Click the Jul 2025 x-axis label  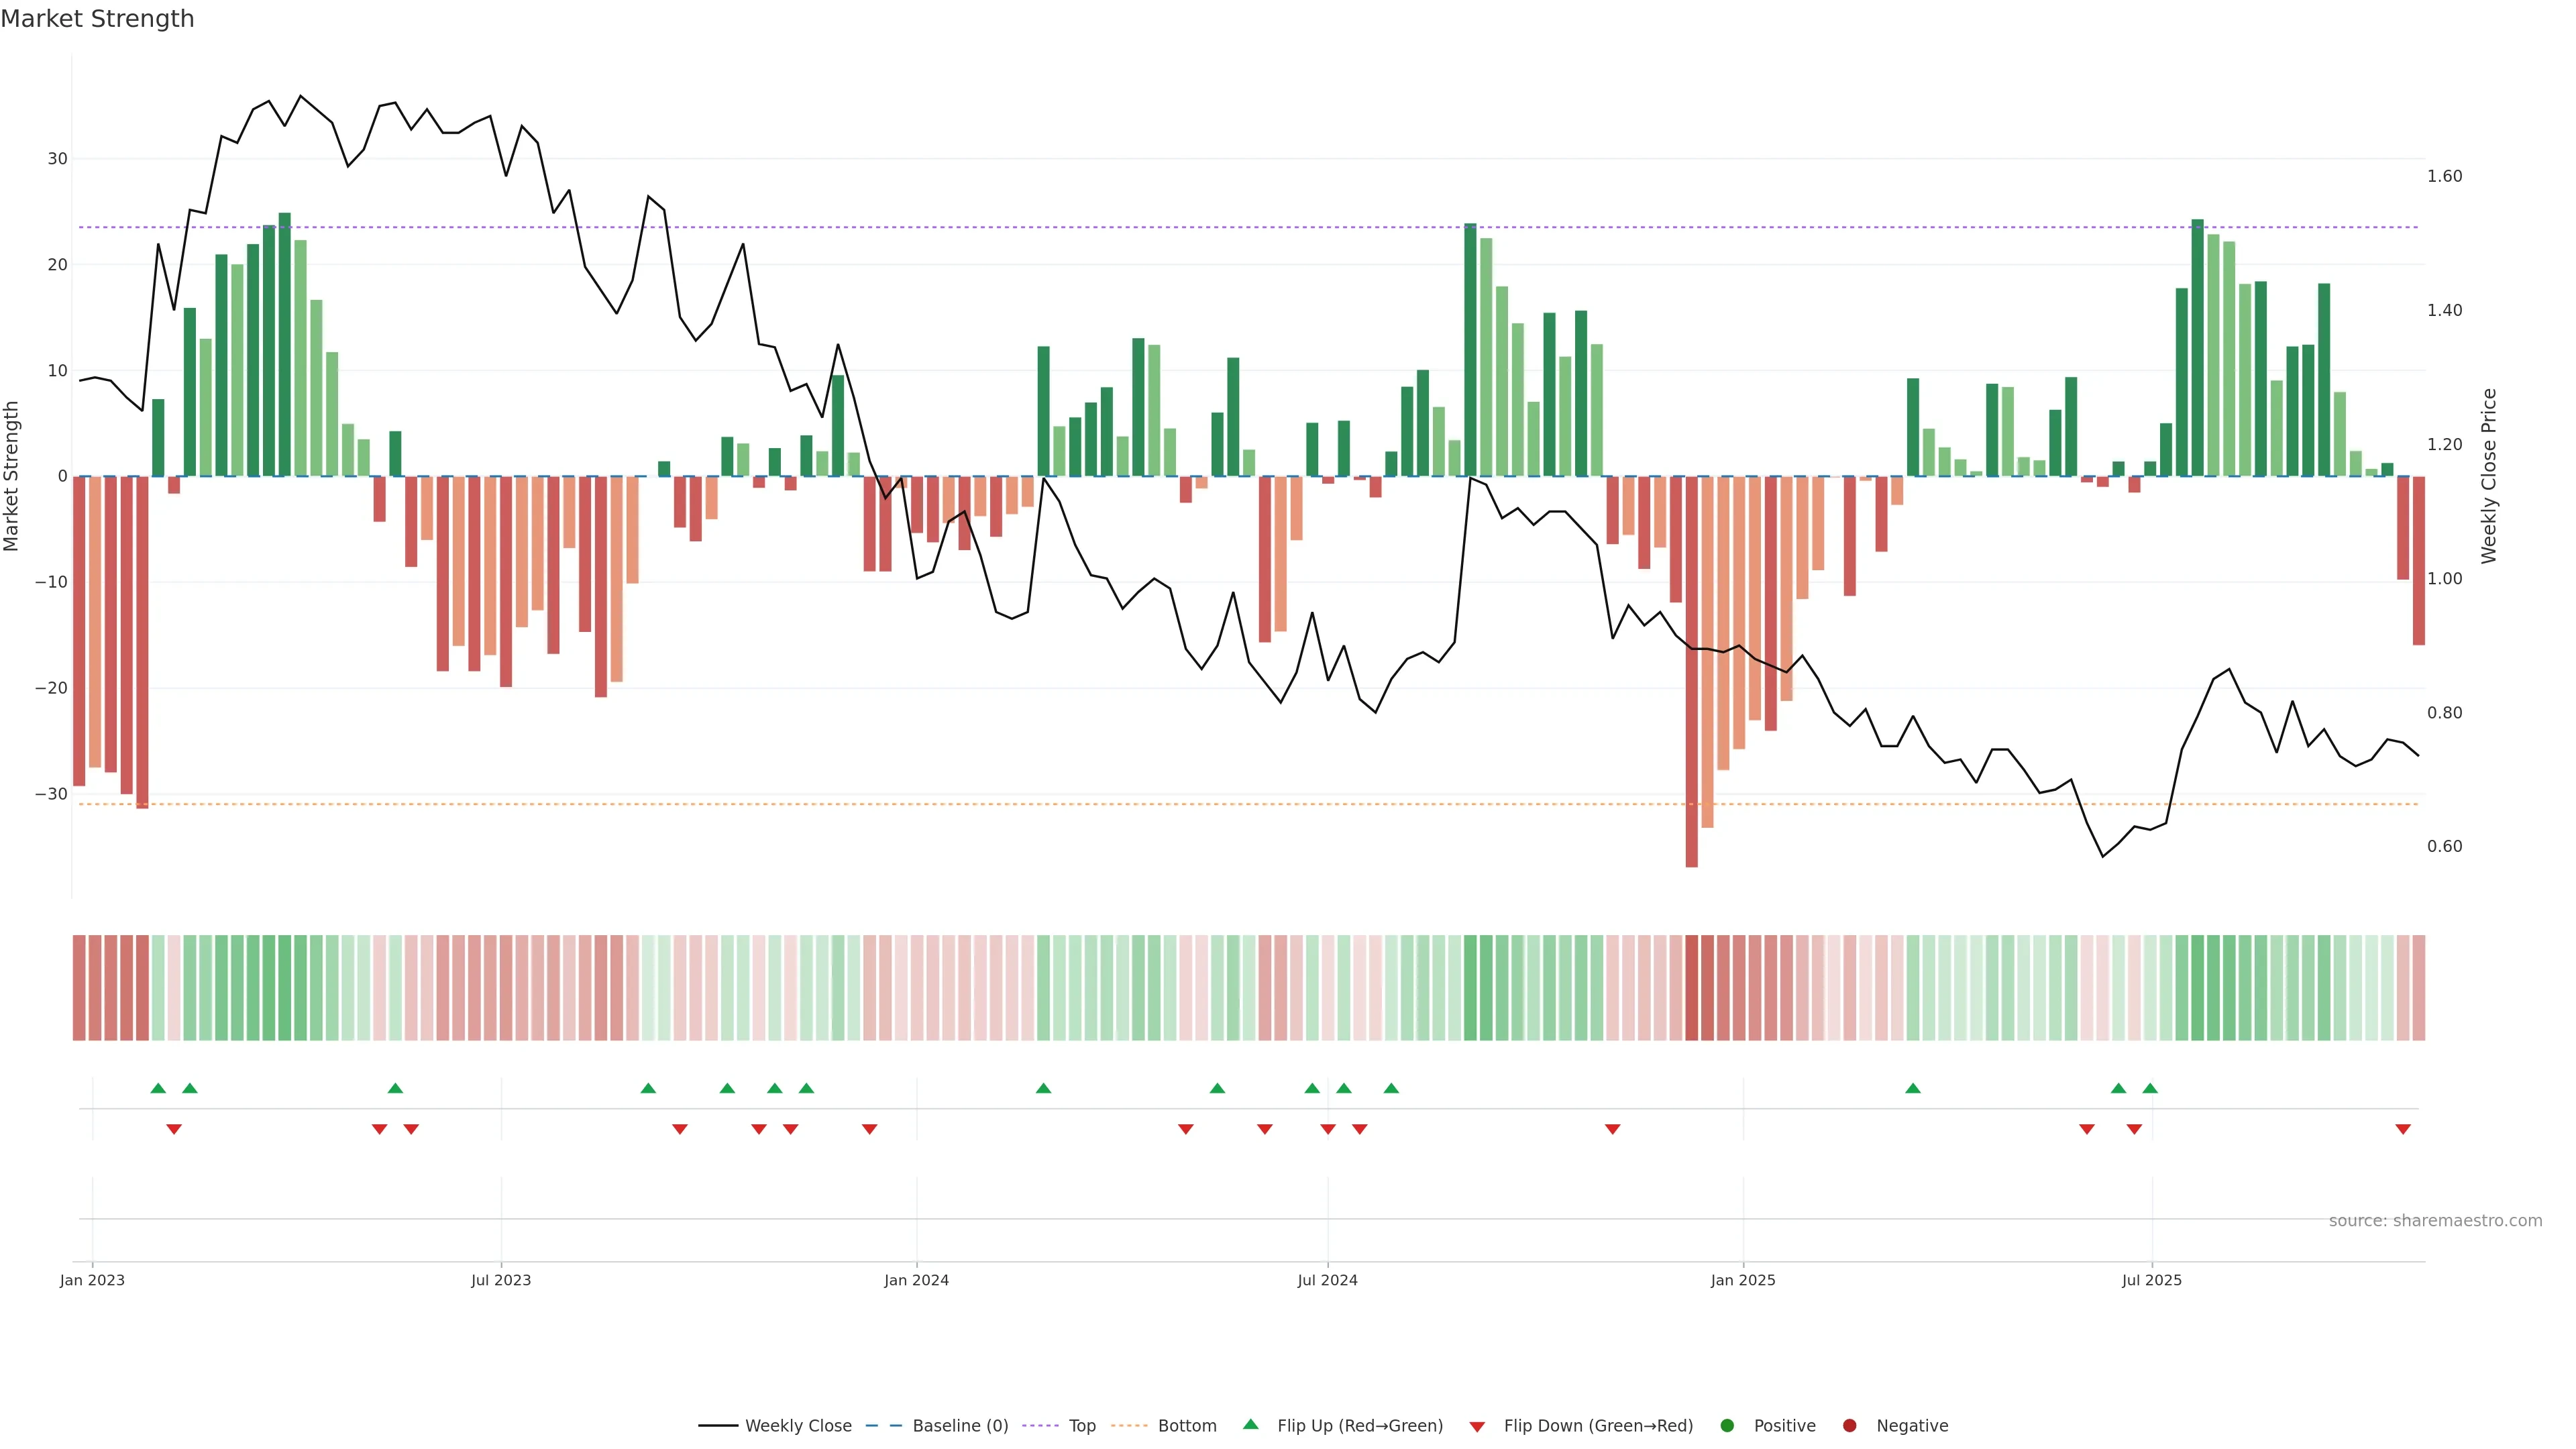(2152, 1280)
